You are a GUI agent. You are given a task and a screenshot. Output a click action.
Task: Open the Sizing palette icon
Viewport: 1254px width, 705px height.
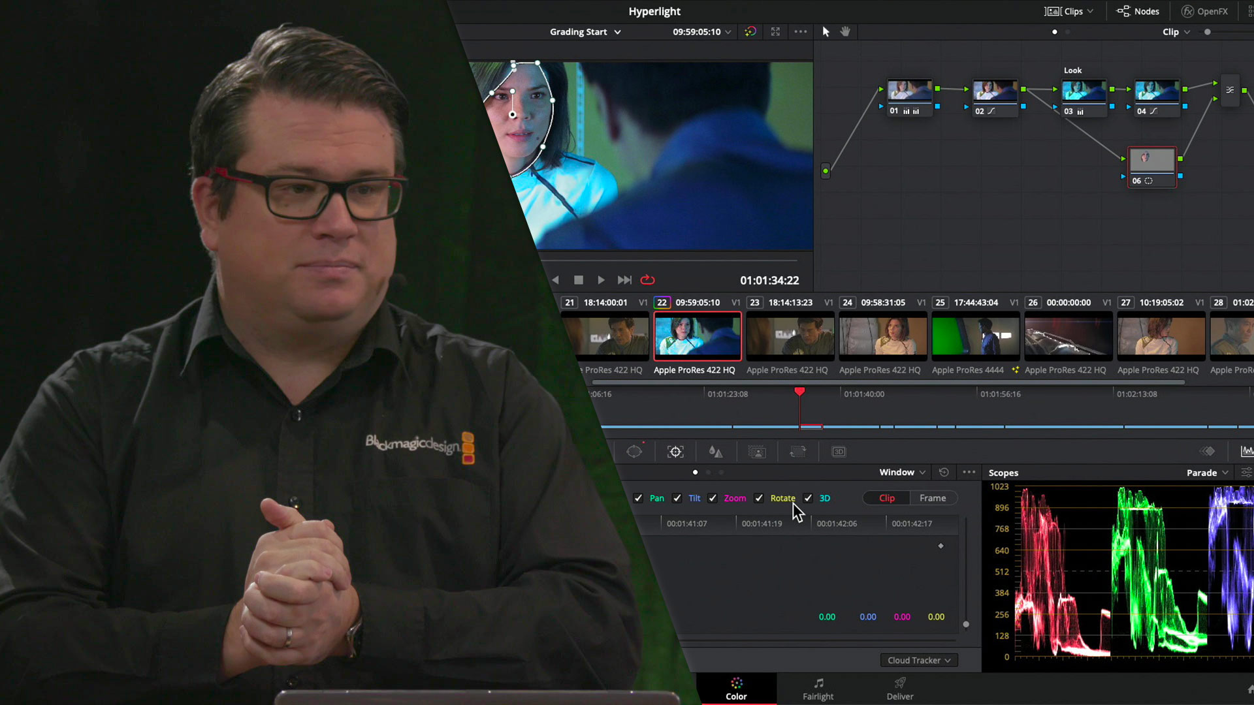pos(797,452)
